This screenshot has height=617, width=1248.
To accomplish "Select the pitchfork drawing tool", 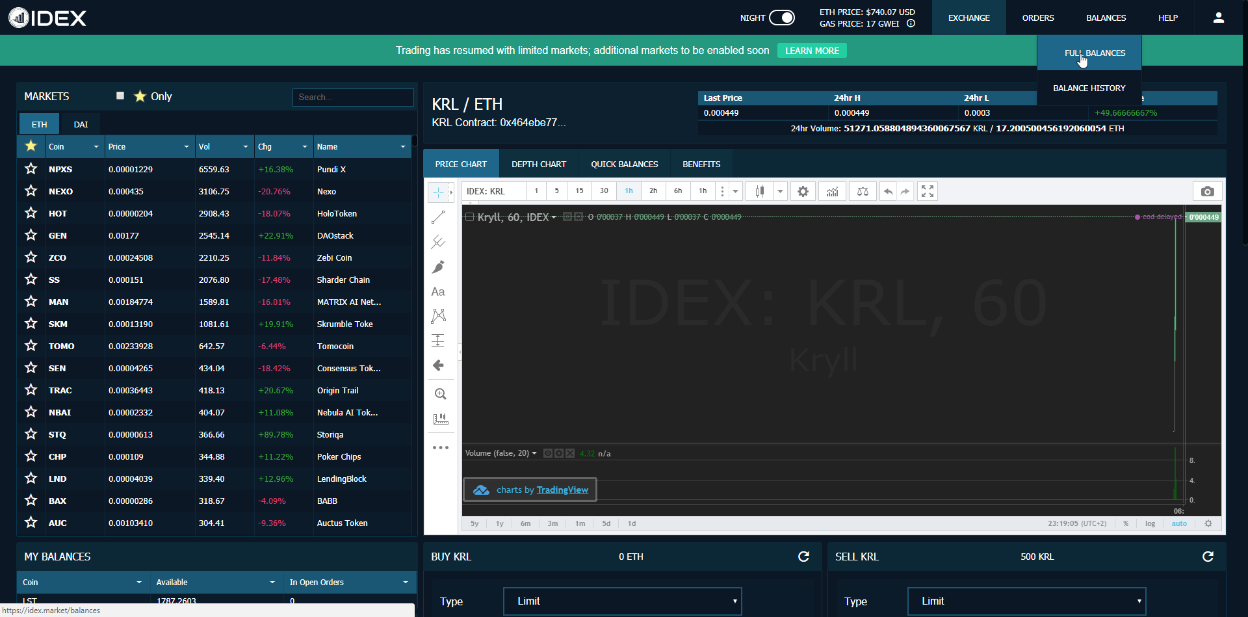I will tap(438, 242).
